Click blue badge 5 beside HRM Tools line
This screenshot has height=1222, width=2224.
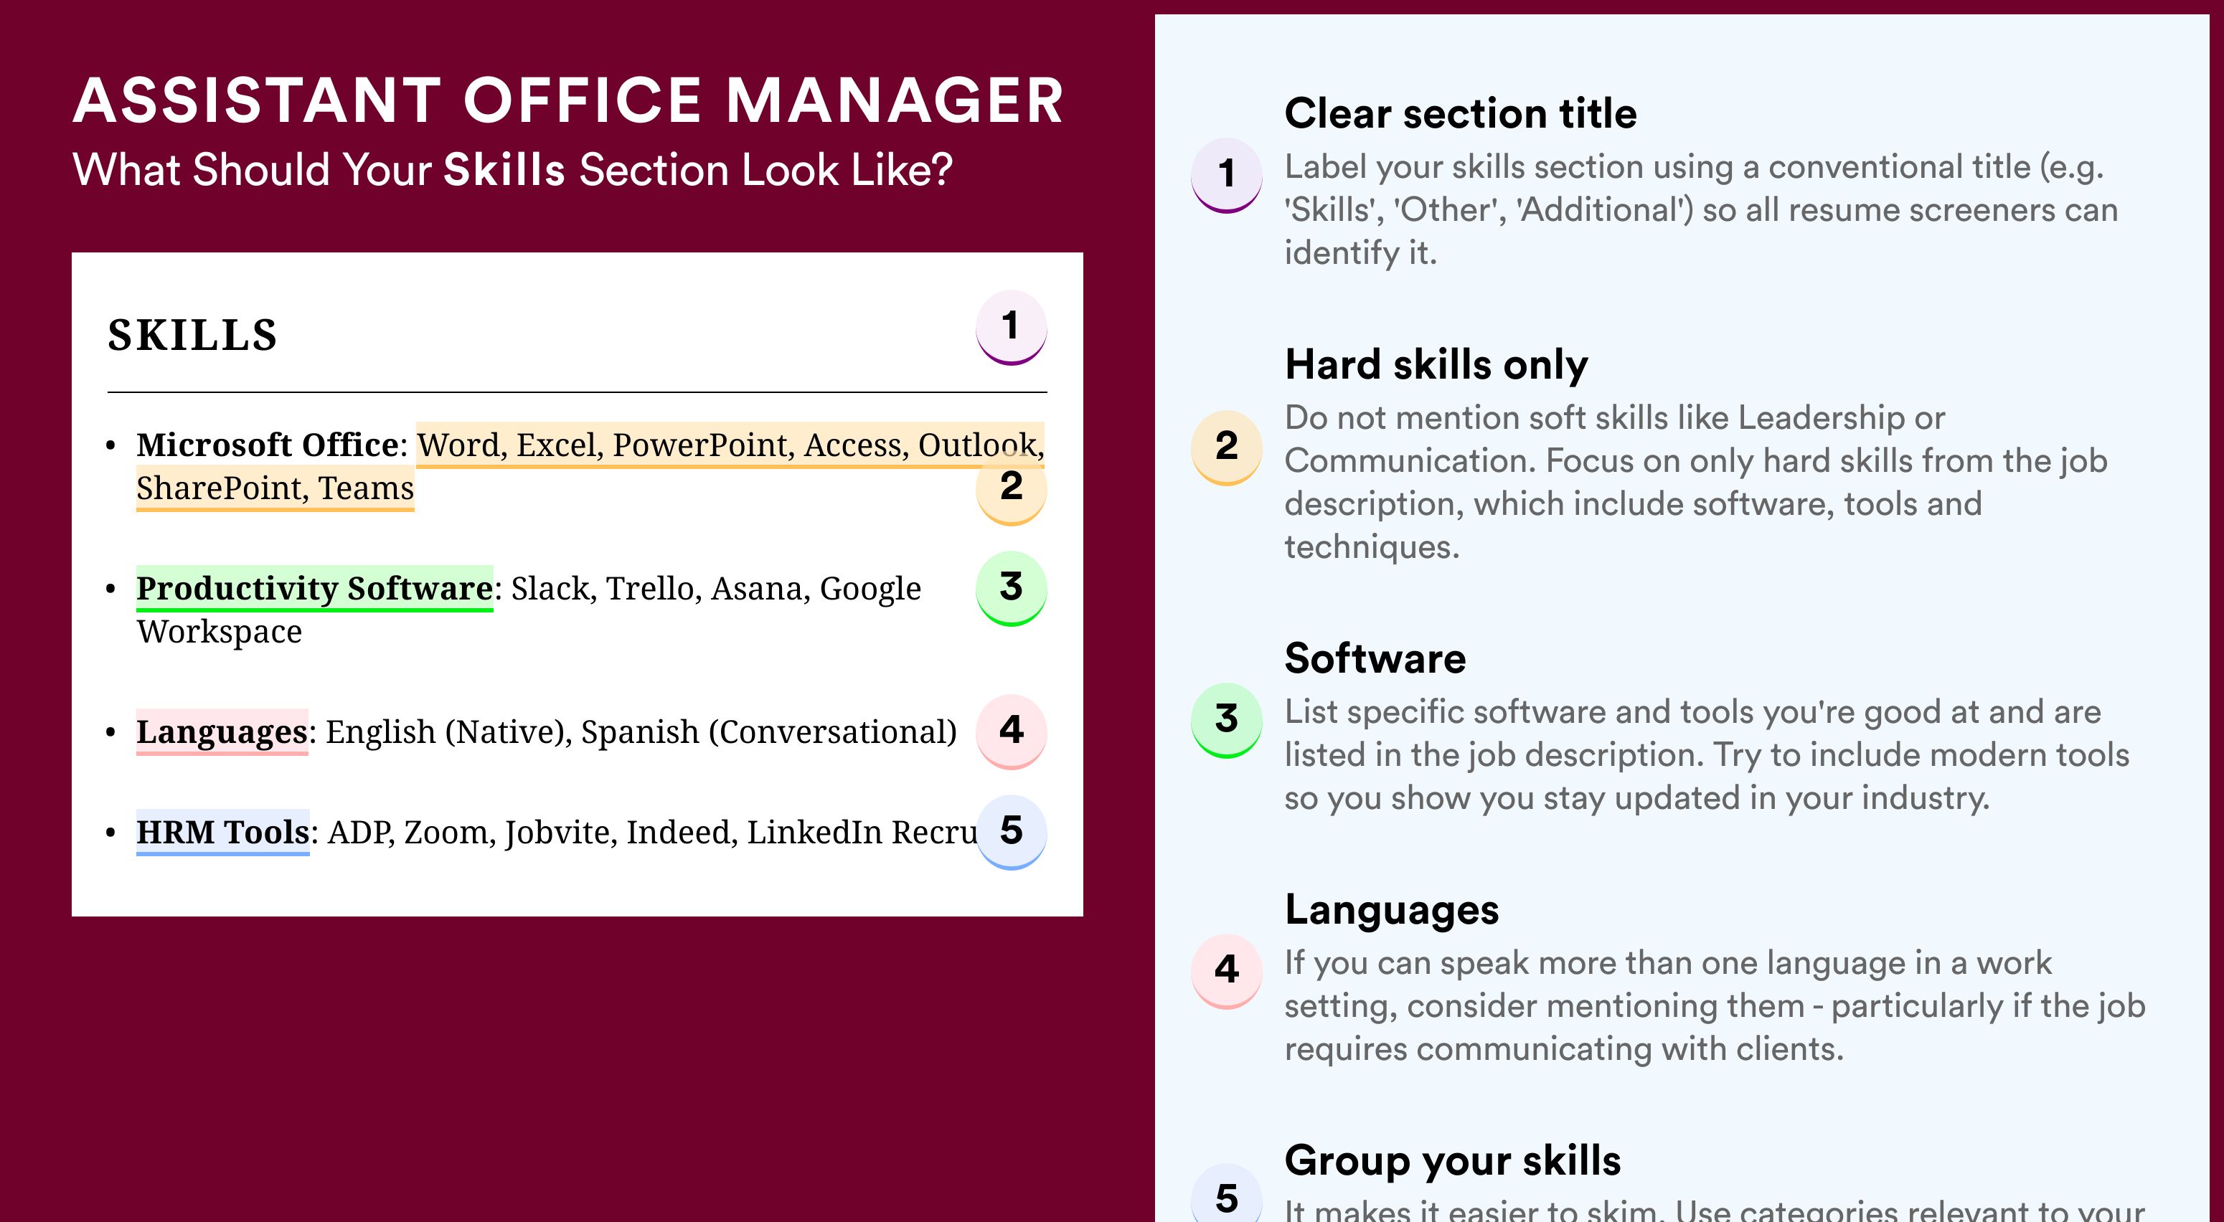tap(1011, 831)
